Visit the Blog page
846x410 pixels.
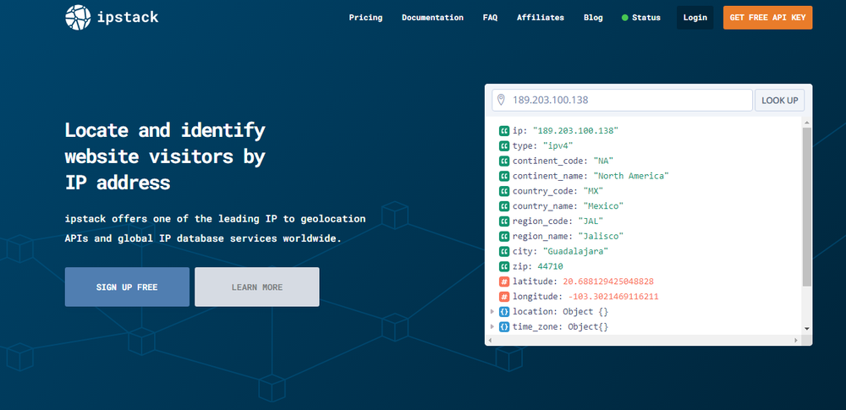pyautogui.click(x=593, y=18)
